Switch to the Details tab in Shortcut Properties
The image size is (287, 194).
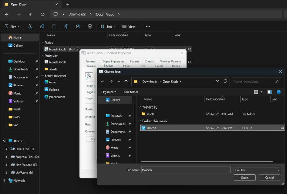(x=149, y=61)
